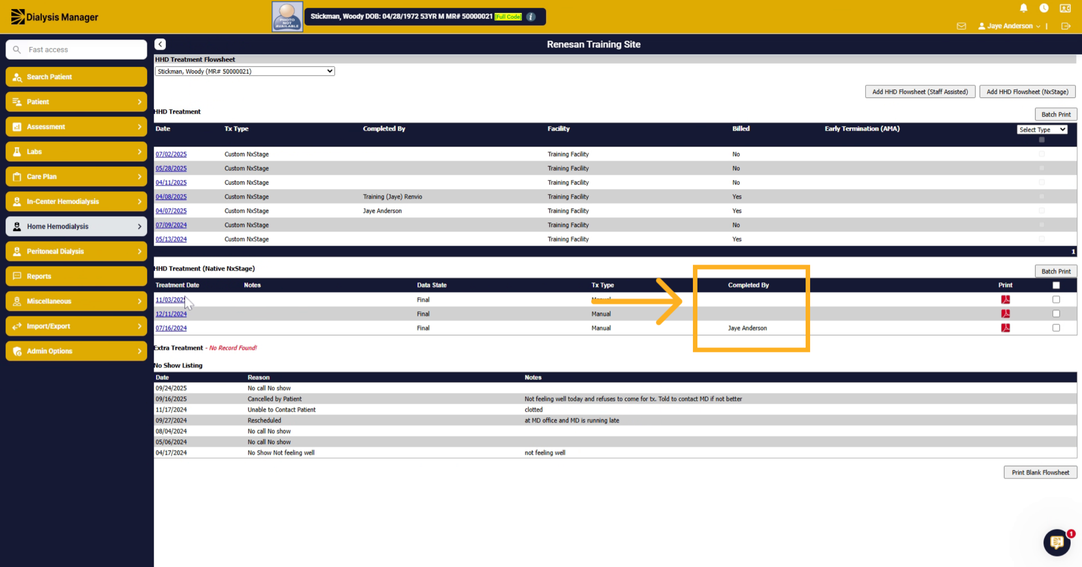Open the Home Hemodialysis menu
This screenshot has height=567, width=1082.
76,226
